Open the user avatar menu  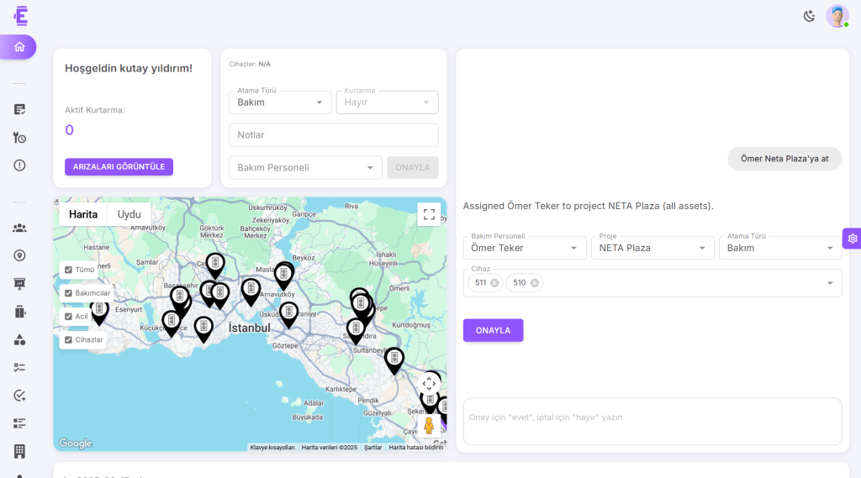coord(837,16)
